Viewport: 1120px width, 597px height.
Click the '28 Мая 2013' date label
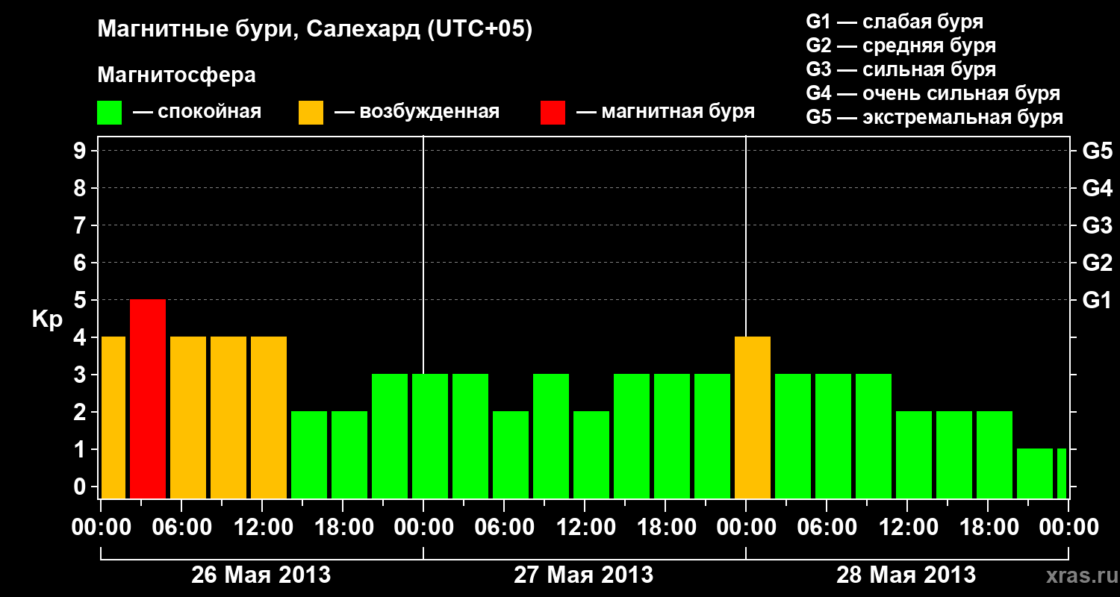click(906, 575)
